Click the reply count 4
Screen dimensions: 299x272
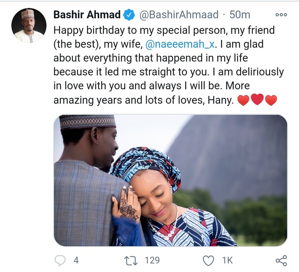pos(76,260)
